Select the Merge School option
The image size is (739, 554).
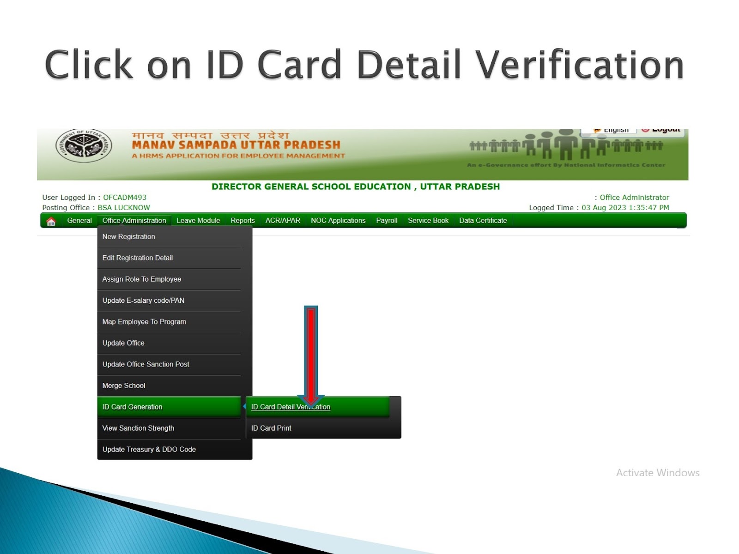click(169, 385)
